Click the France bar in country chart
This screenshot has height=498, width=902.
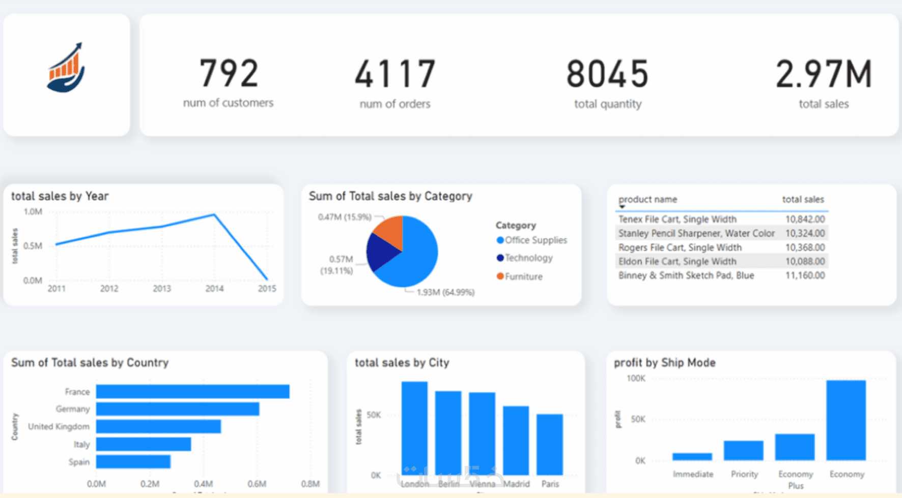[193, 391]
